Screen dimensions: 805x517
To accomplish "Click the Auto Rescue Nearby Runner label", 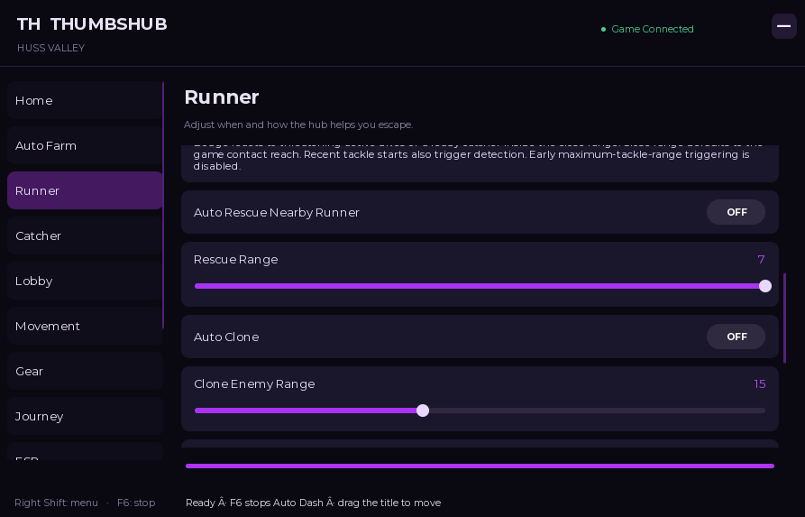I will point(276,213).
